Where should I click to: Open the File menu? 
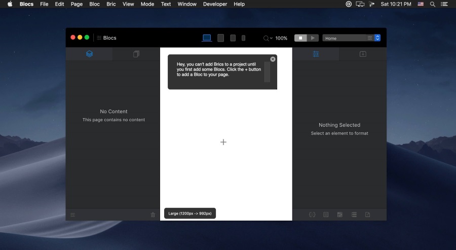point(44,4)
